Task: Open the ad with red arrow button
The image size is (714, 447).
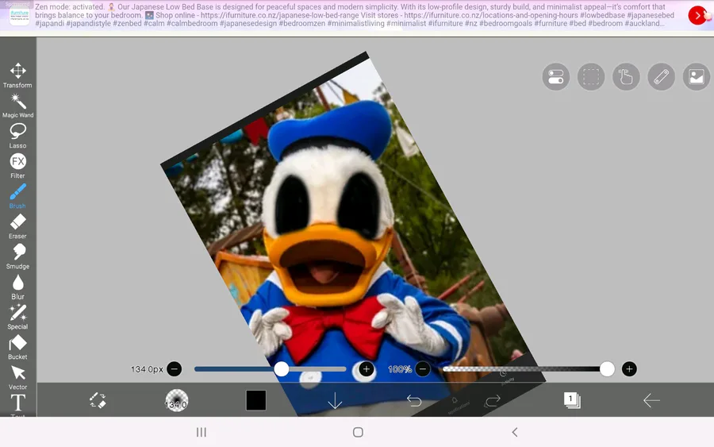Action: 697,15
